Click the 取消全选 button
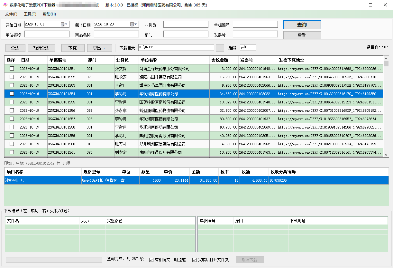393x268 pixels. point(41,48)
